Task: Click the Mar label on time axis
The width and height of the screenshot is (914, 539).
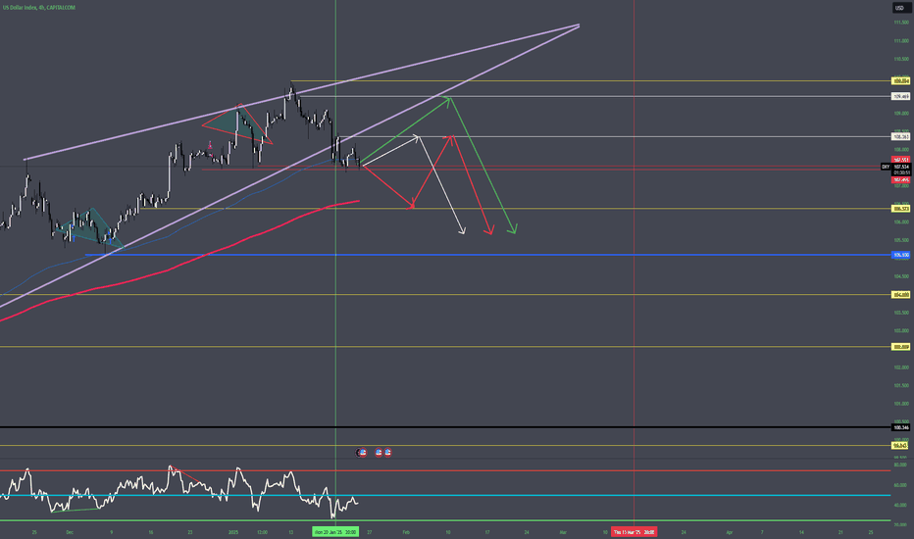Action: coord(563,532)
